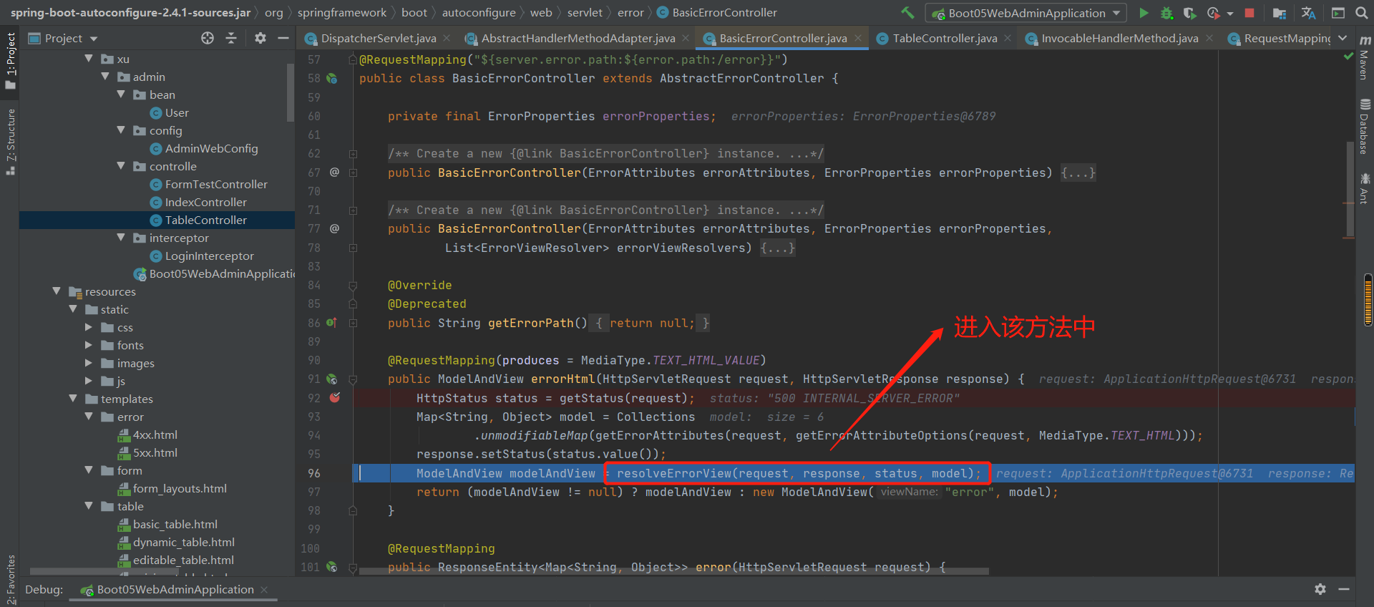Click the editor horizontal scrollbar
This screenshot has height=607, width=1374.
pyautogui.click(x=673, y=571)
